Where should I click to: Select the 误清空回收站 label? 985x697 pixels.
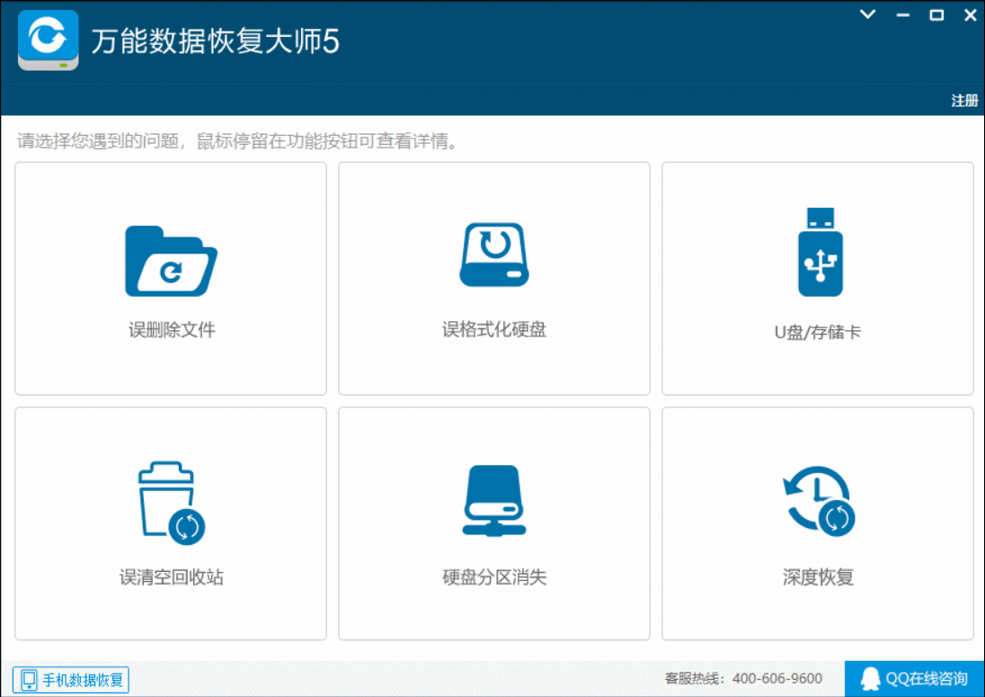click(x=172, y=577)
